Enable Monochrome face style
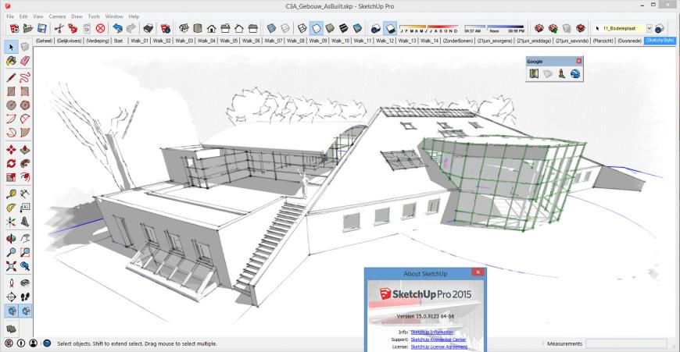 [x=358, y=29]
